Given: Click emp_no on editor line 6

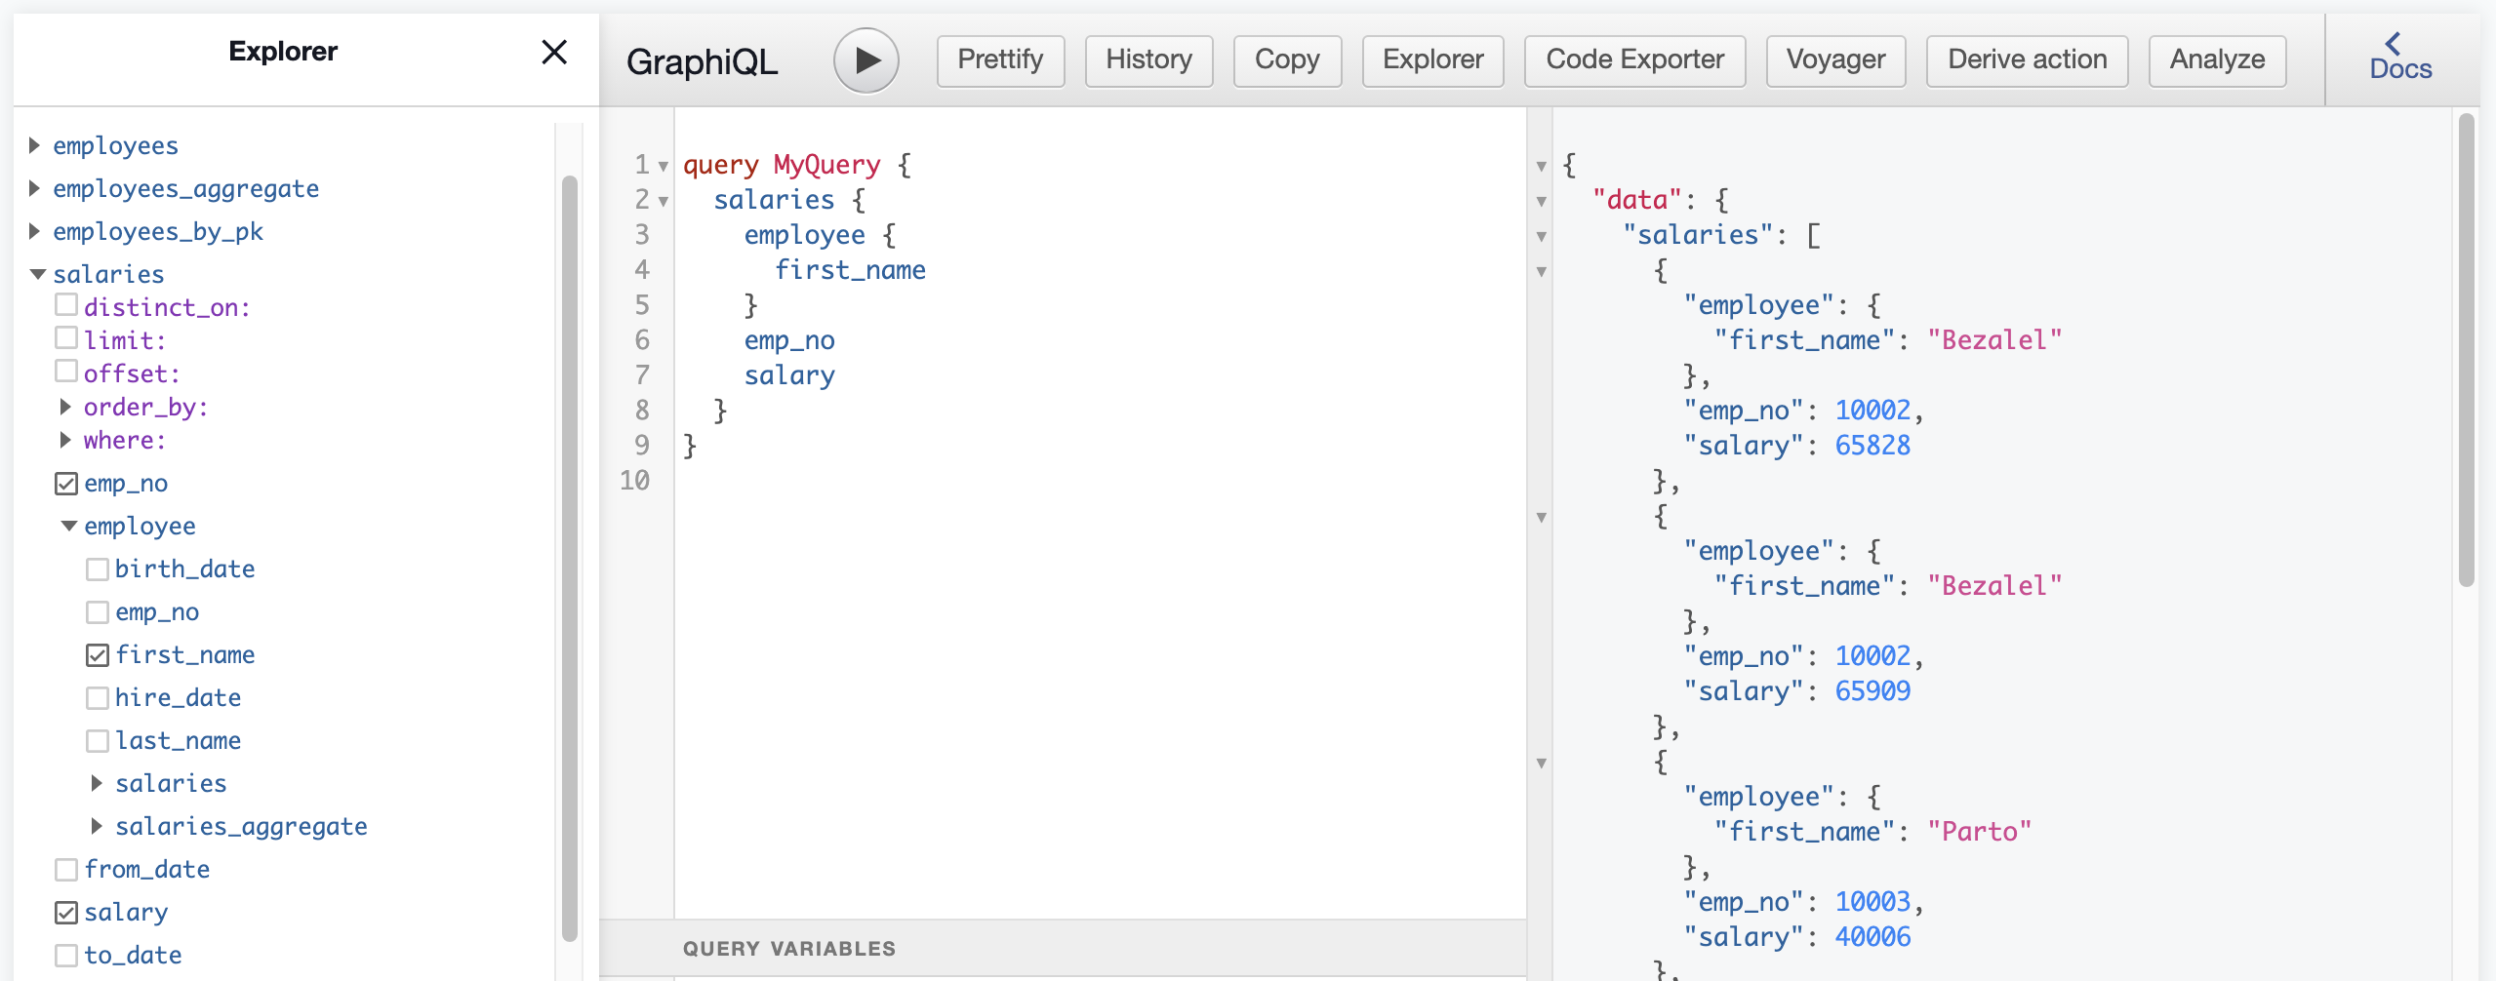Looking at the screenshot, I should [789, 340].
